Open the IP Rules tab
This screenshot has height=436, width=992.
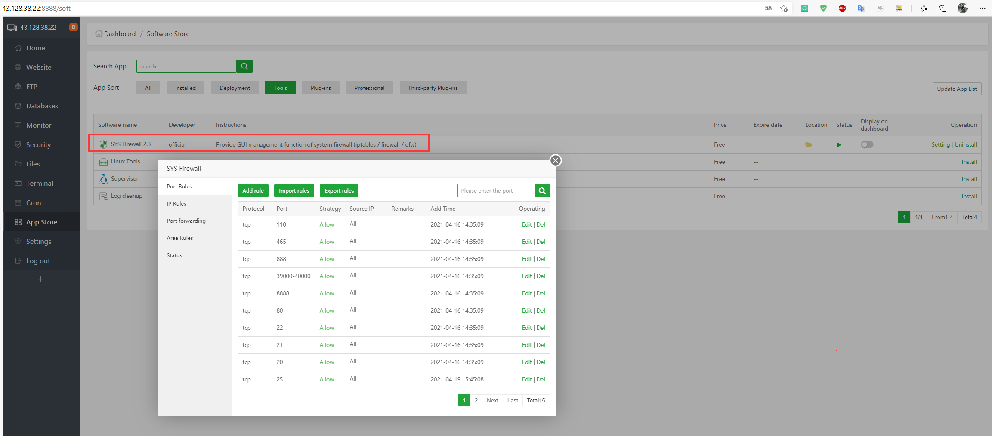(x=176, y=204)
